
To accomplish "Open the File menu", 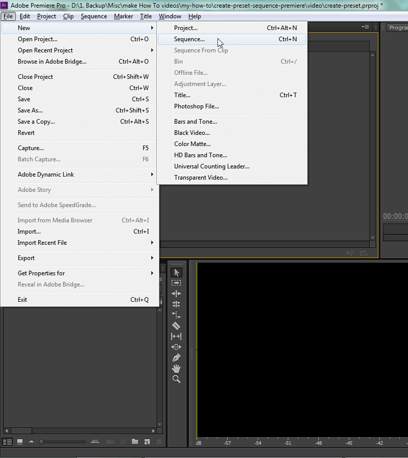I will point(8,16).
